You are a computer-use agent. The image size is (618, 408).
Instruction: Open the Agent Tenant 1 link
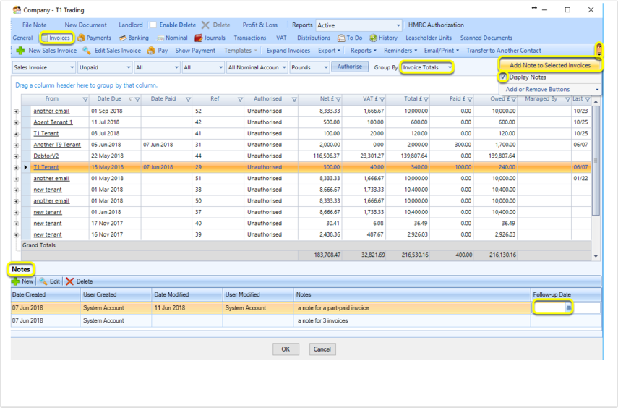(53, 122)
